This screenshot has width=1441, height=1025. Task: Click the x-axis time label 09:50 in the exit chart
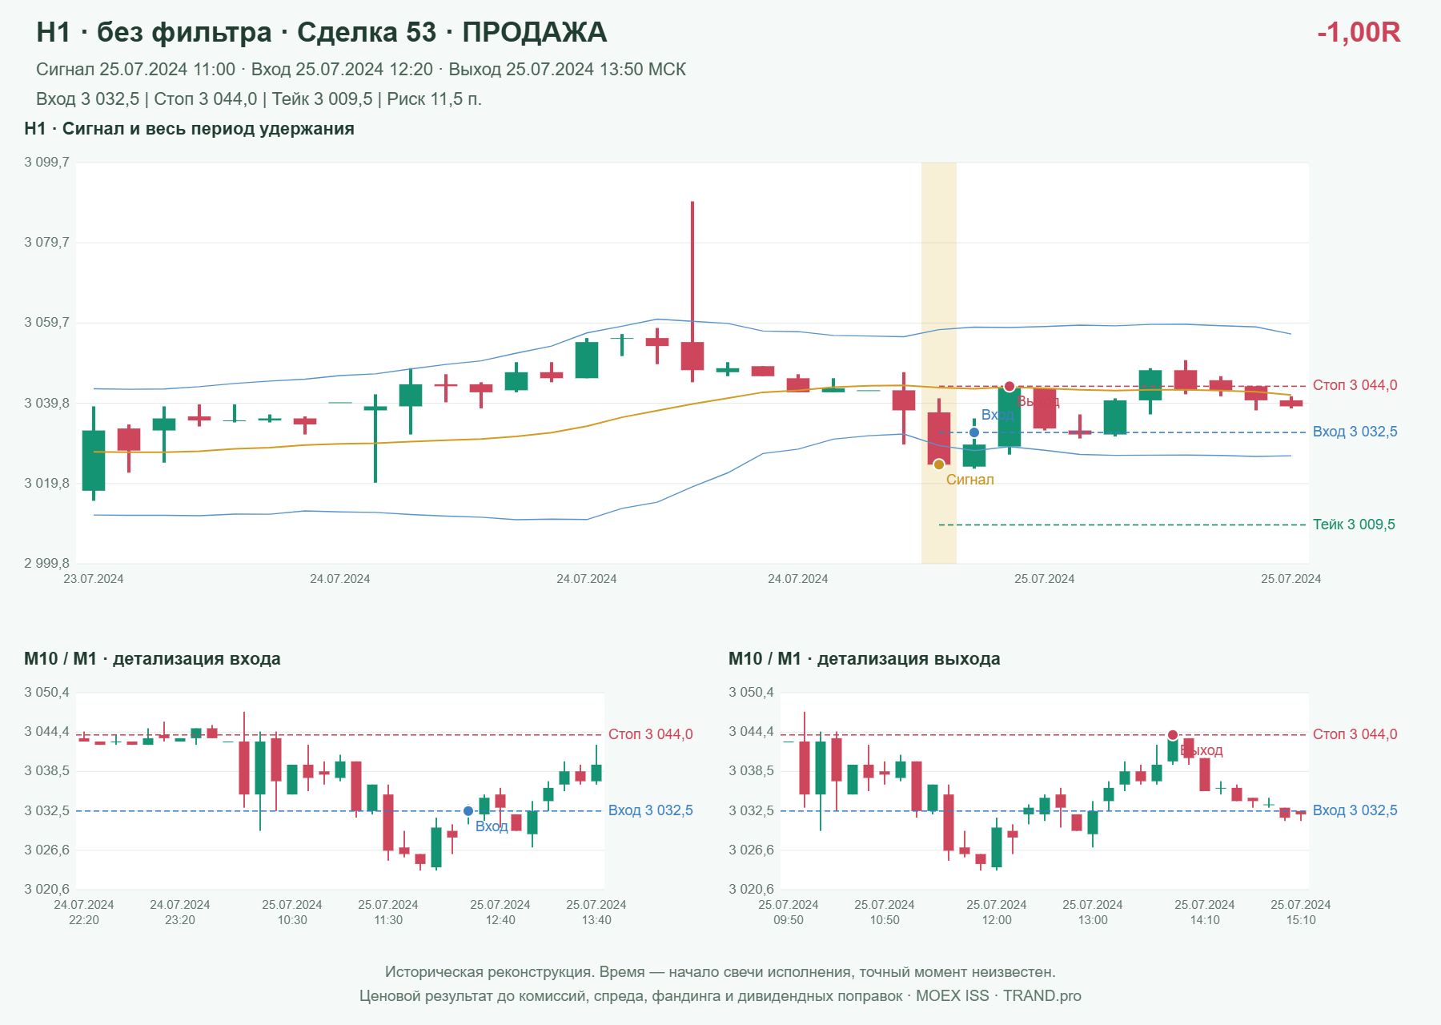point(789,920)
